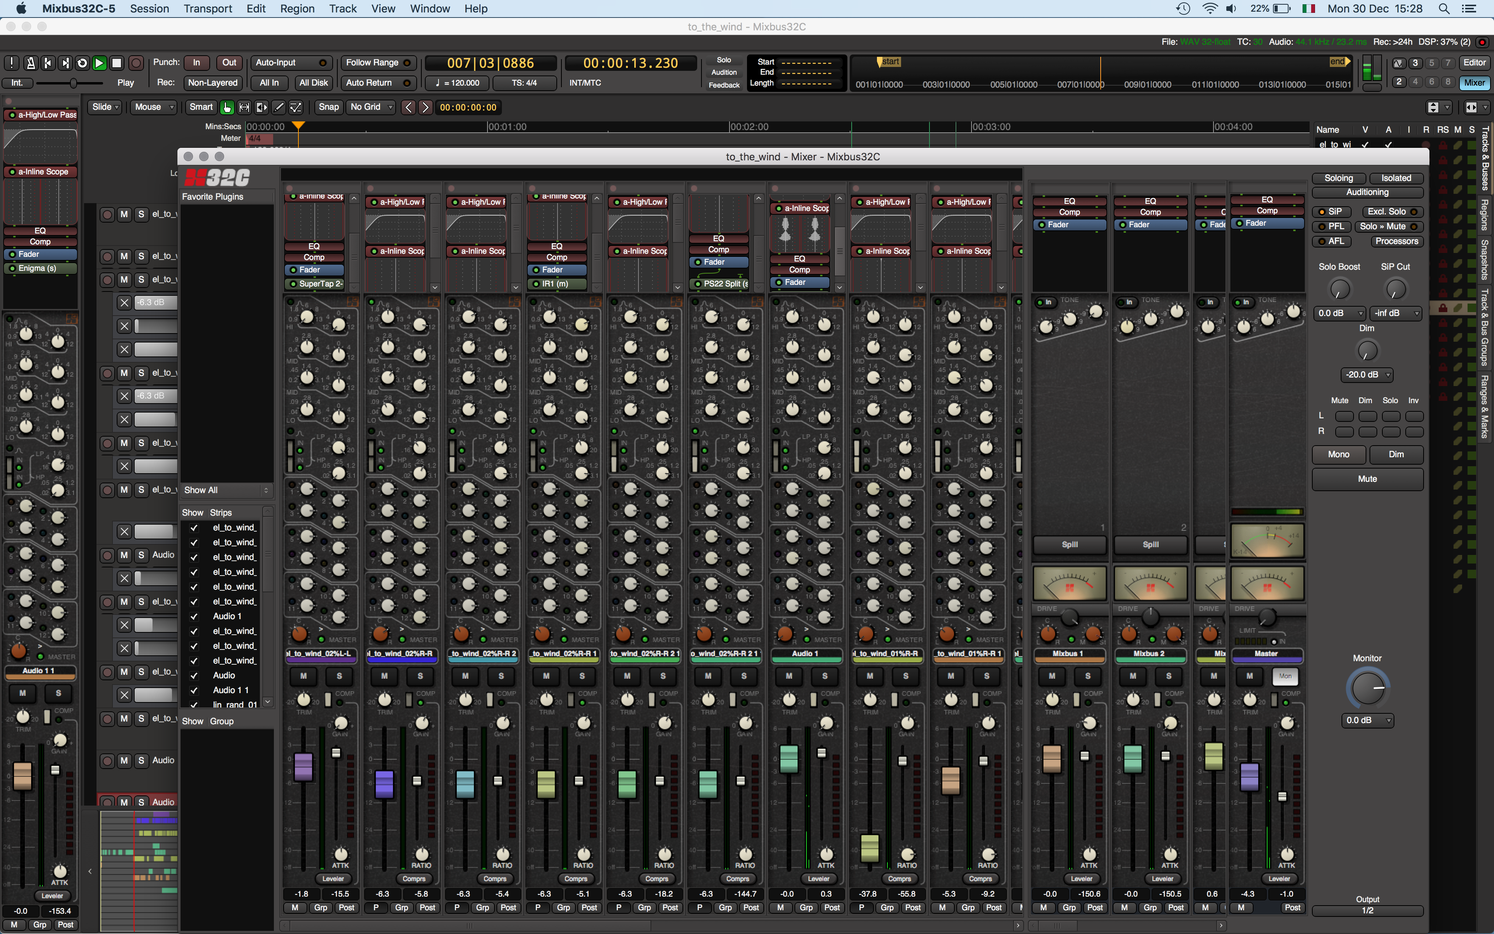This screenshot has height=934, width=1494.
Task: Click Spill button on Mixbus 1
Action: tap(1069, 545)
